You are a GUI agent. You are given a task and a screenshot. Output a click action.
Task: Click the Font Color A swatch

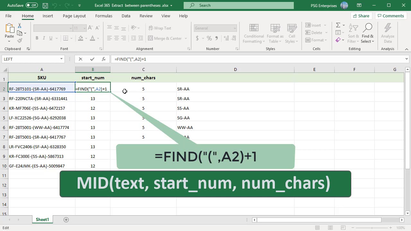92,38
